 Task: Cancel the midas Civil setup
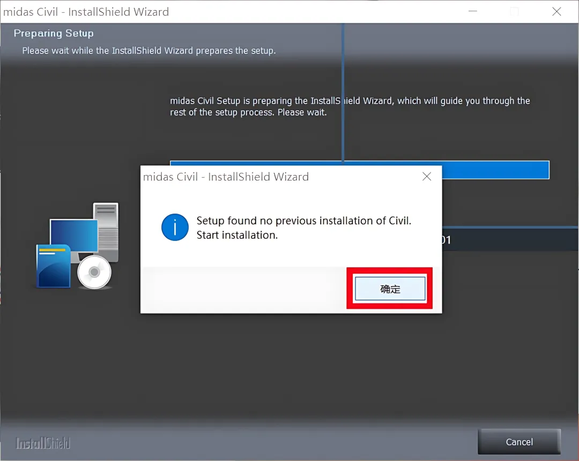click(x=519, y=441)
